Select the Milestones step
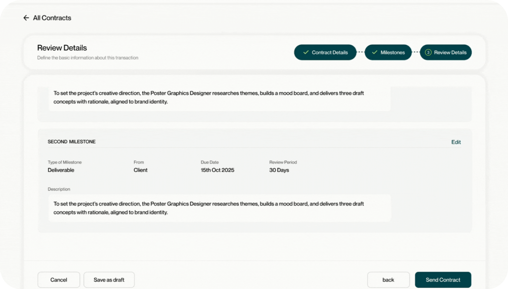508x289 pixels. tap(388, 52)
